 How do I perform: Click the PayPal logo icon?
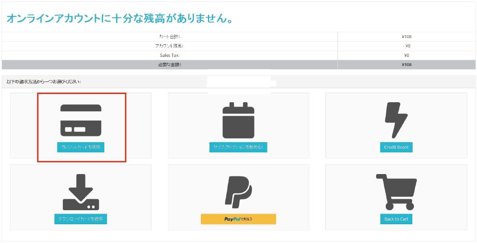(x=238, y=192)
